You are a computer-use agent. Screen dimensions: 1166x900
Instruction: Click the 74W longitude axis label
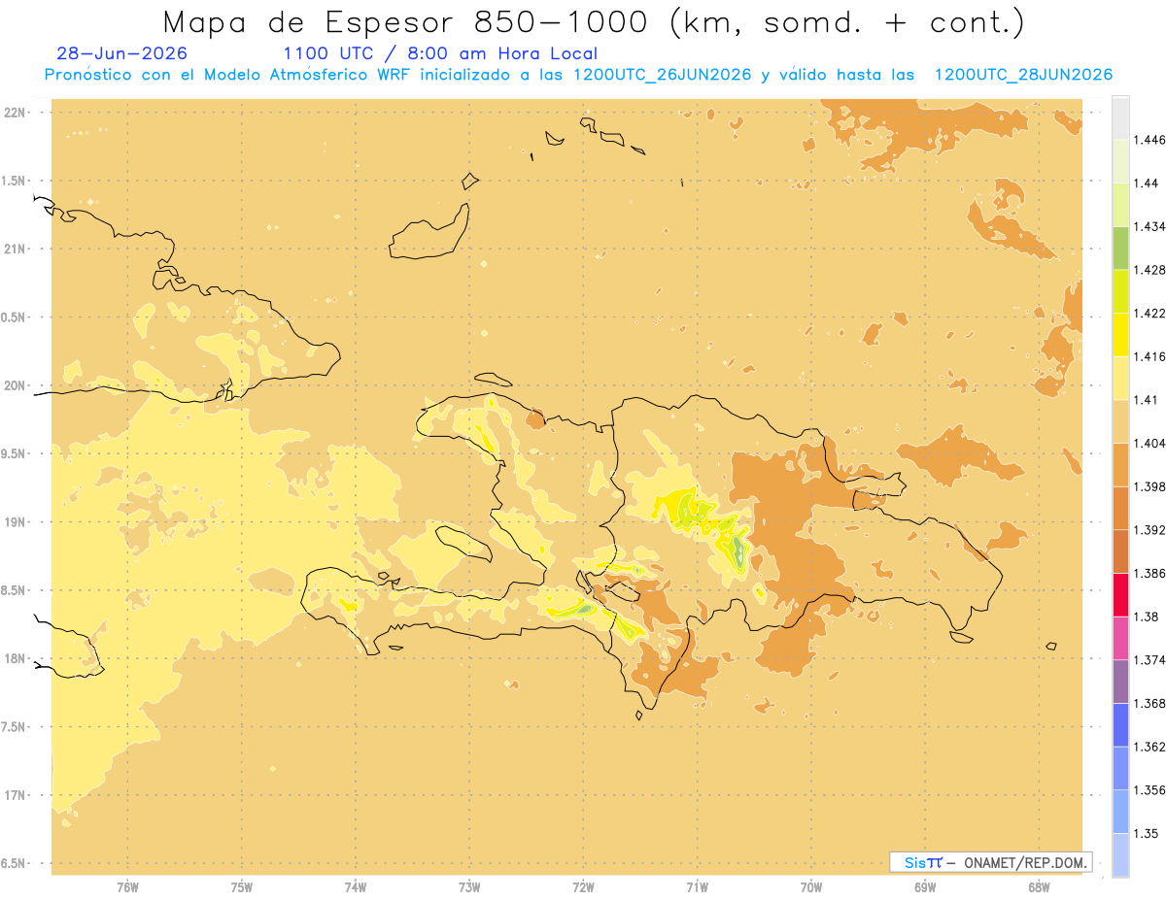(356, 887)
